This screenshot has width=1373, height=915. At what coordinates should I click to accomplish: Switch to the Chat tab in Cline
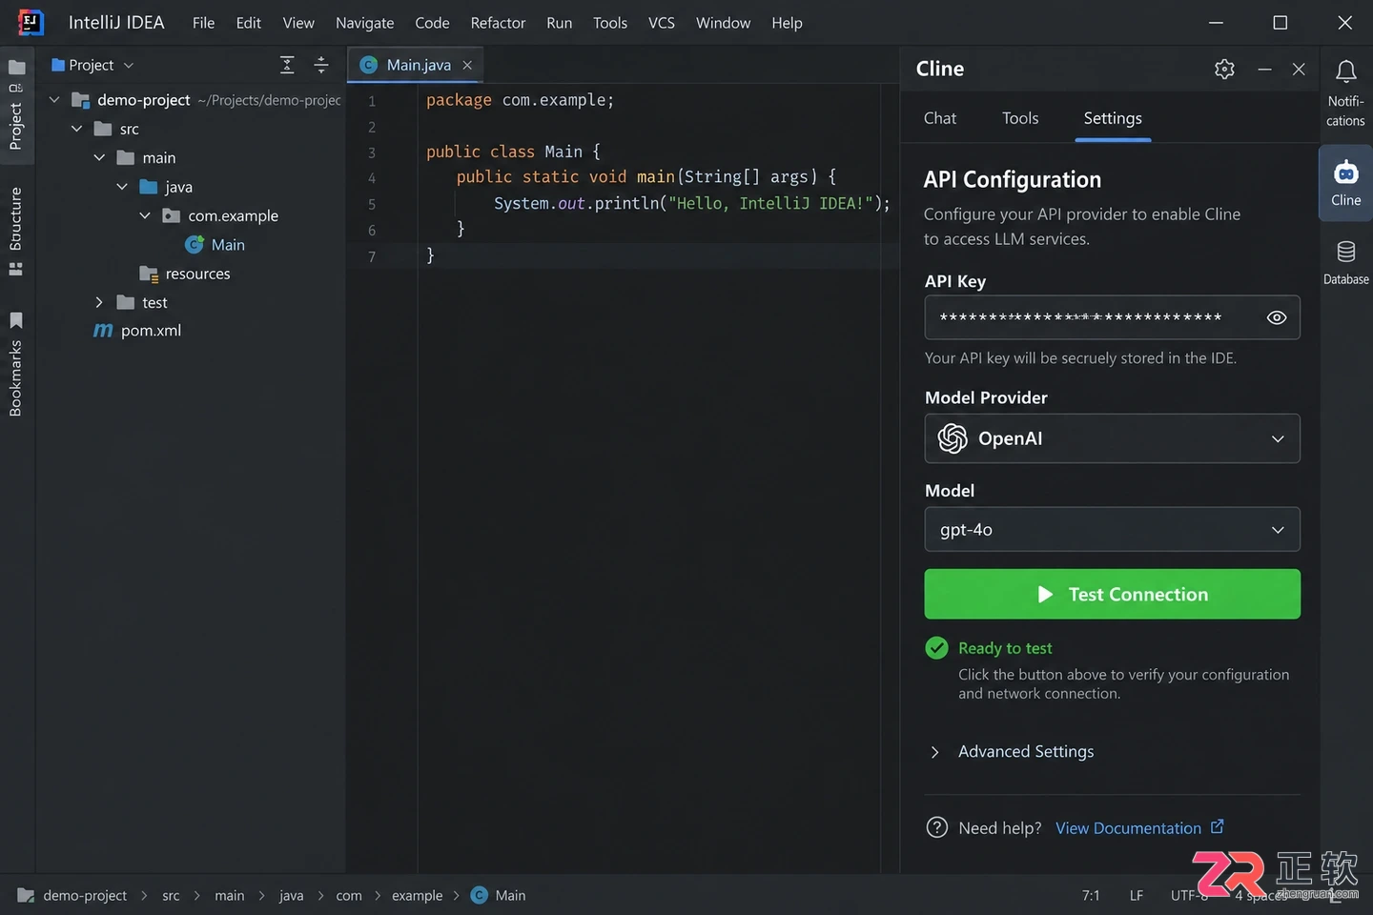(940, 118)
